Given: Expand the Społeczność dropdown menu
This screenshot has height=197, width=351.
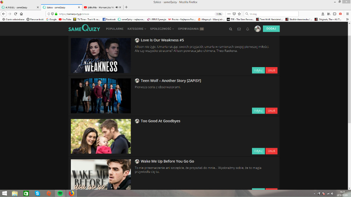Looking at the screenshot, I should pos(162,29).
